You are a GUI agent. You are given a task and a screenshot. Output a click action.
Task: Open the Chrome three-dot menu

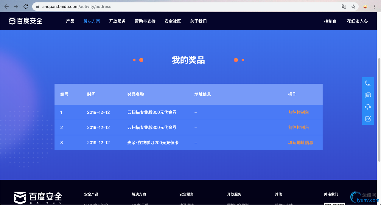point(375,6)
